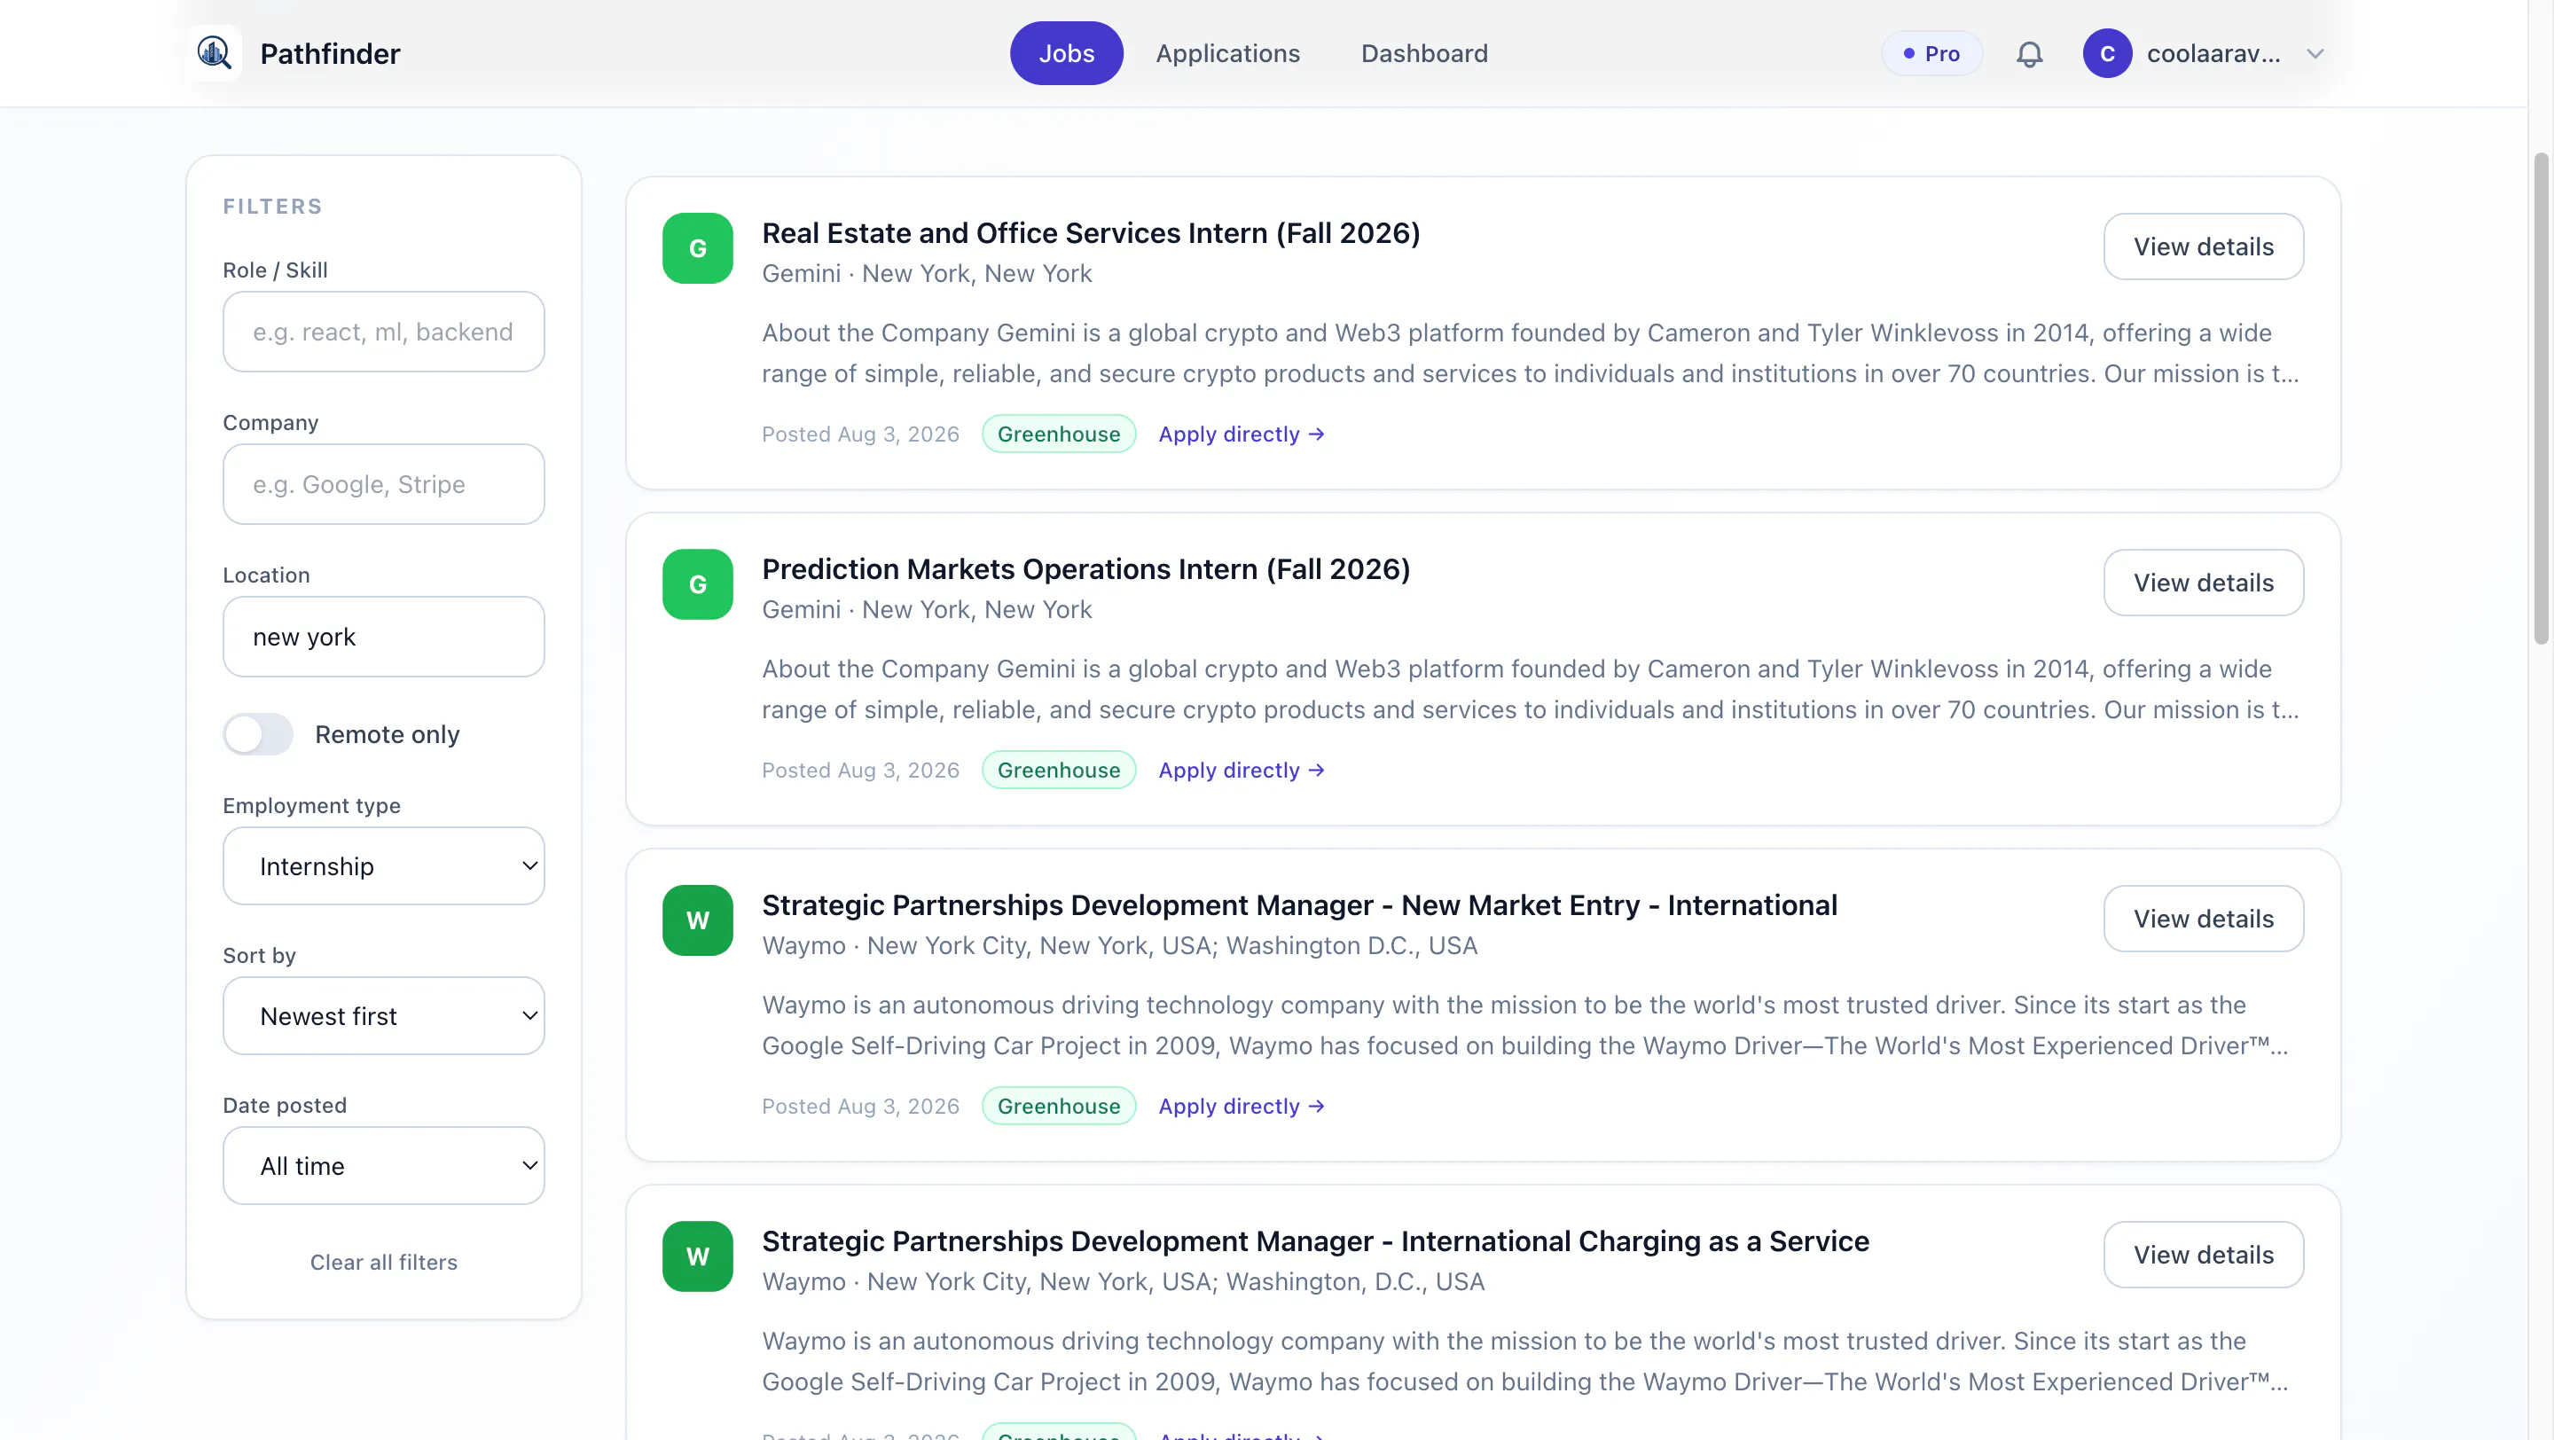Image resolution: width=2554 pixels, height=1440 pixels.
Task: Click Greenhouse tag on Real Estate Intern card
Action: (1058, 434)
